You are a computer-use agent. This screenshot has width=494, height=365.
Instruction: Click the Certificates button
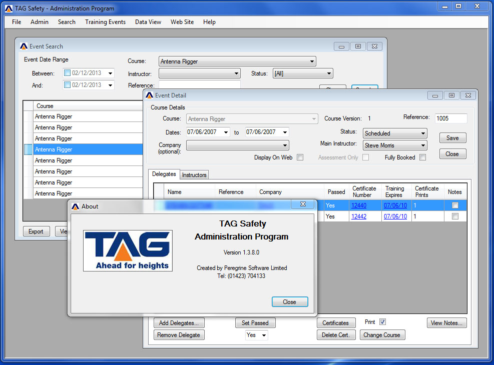(x=336, y=323)
